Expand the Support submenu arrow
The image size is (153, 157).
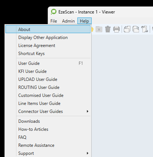coord(87,153)
